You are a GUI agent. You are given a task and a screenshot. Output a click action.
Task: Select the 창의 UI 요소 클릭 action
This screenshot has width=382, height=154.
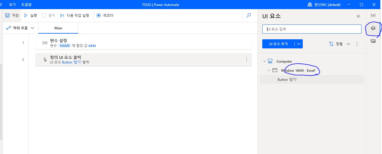point(143,59)
